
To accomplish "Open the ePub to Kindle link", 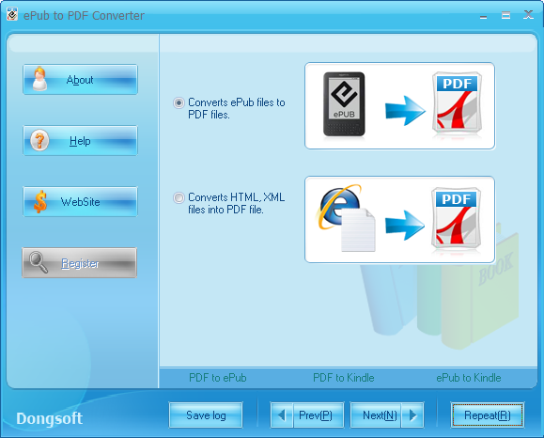I will 469,377.
